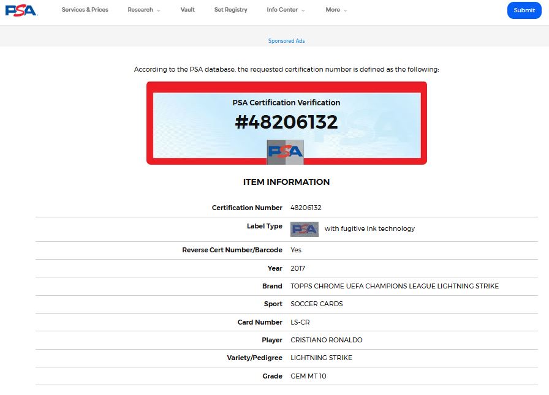
Task: Click the year value 2017
Action: point(298,269)
